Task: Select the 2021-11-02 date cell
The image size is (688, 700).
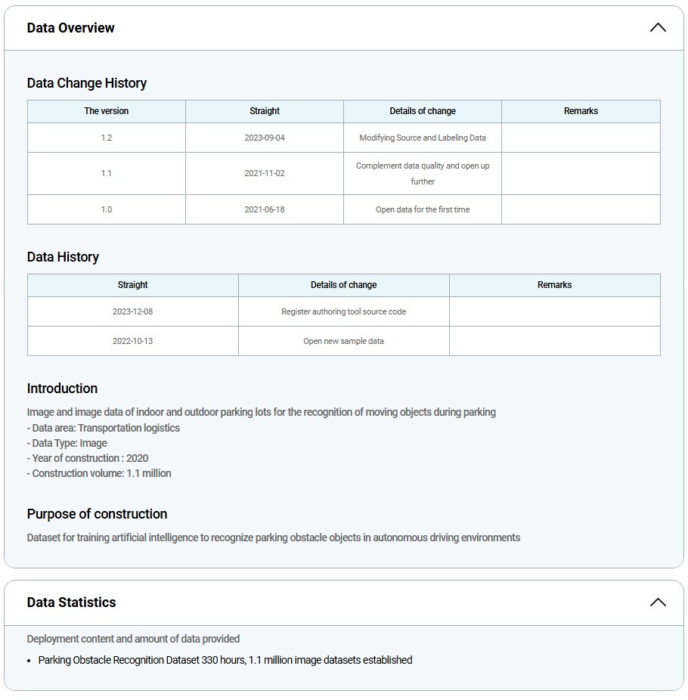Action: click(x=265, y=173)
